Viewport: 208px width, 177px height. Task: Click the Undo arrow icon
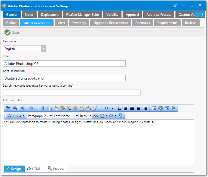point(23,108)
